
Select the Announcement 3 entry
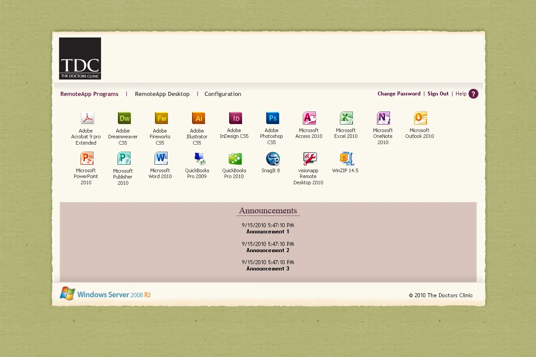(268, 269)
